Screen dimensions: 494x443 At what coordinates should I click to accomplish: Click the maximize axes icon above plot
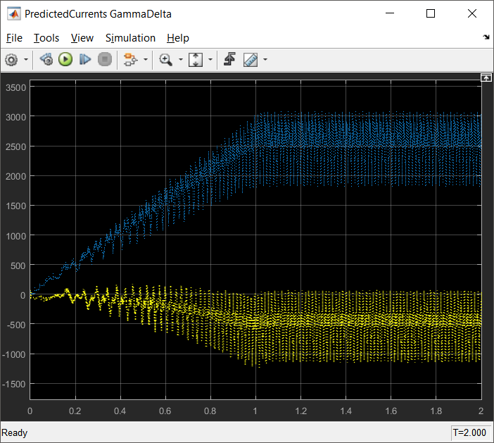pyautogui.click(x=486, y=77)
